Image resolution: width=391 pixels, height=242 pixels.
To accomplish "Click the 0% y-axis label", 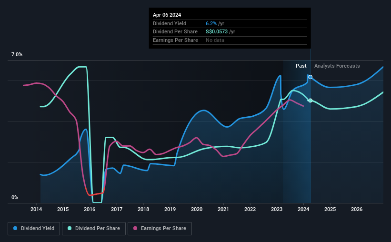I will tap(15, 197).
